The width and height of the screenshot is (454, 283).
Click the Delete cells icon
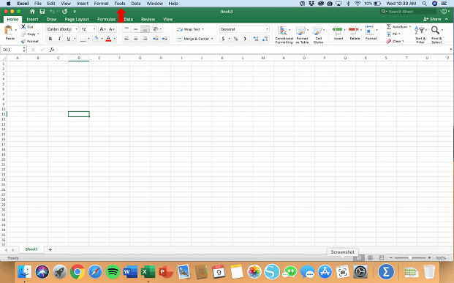pyautogui.click(x=354, y=30)
